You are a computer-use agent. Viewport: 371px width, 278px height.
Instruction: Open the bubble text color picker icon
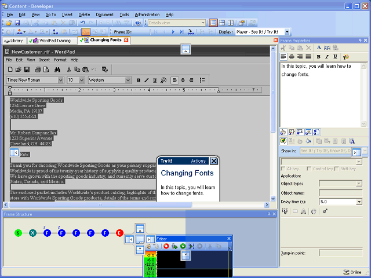click(345, 57)
